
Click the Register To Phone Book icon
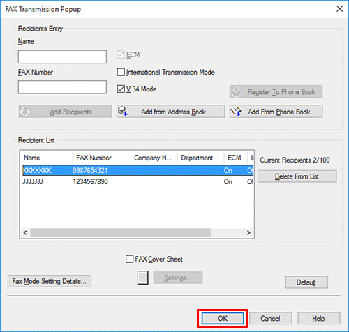tap(237, 91)
